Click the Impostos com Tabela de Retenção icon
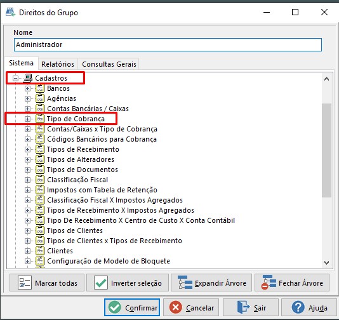339x320 pixels. point(40,190)
